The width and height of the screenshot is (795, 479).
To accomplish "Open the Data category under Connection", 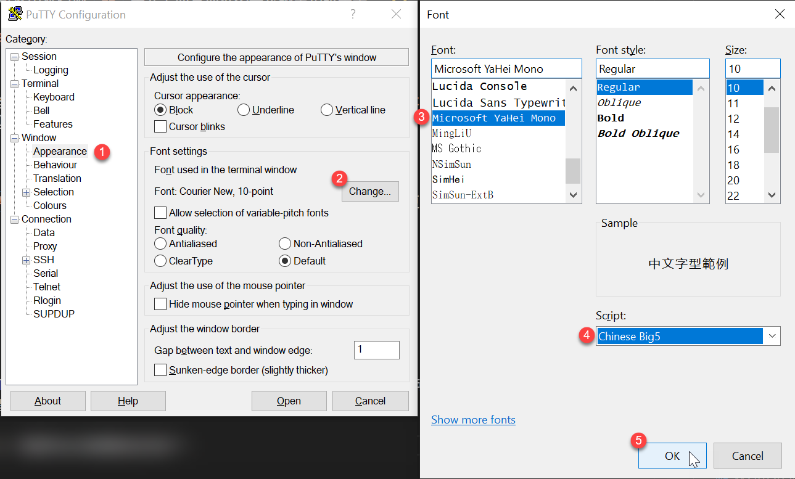I will click(x=44, y=232).
